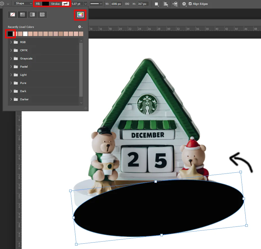The image size is (261, 249).
Task: Pick the last recently used swatch
Action: pos(81,34)
